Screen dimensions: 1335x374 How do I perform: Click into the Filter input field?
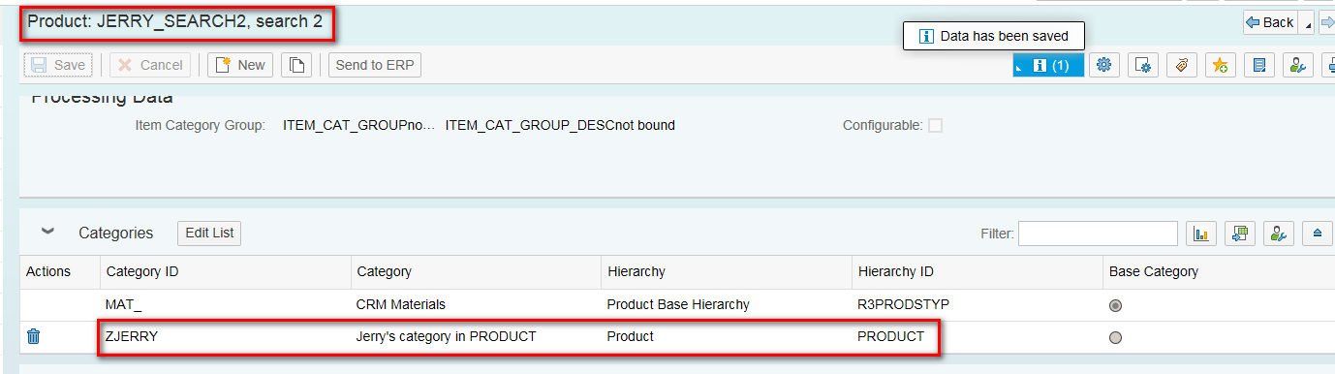coord(1098,234)
